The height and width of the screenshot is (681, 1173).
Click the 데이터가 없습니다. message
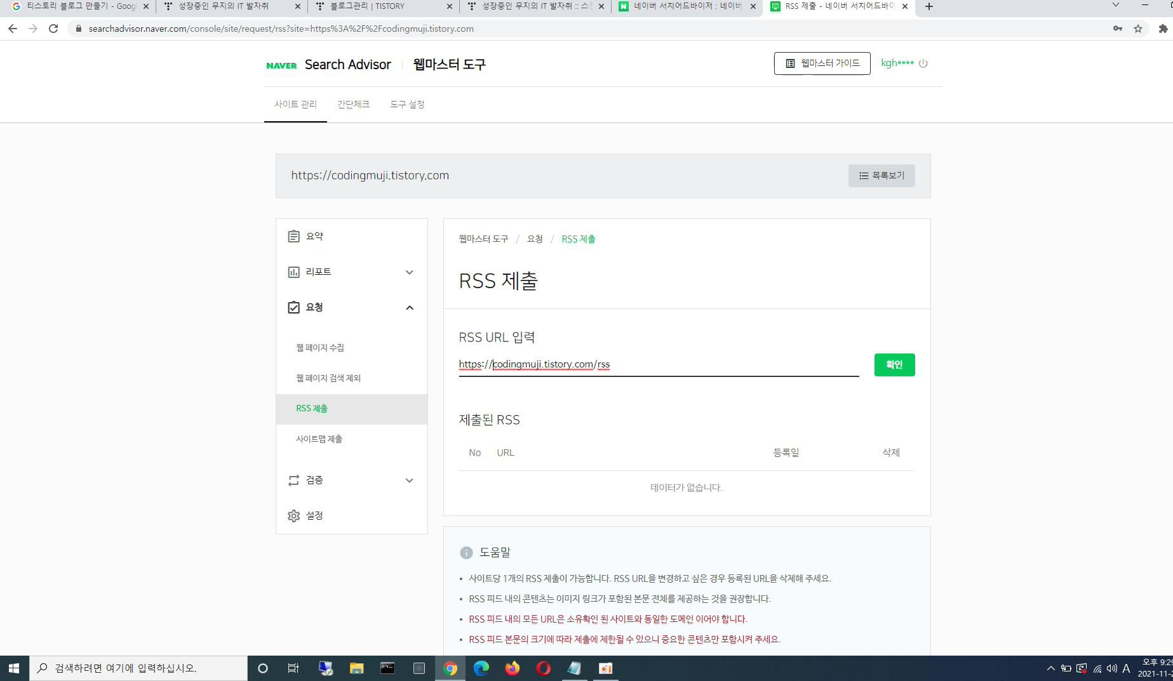(x=687, y=488)
